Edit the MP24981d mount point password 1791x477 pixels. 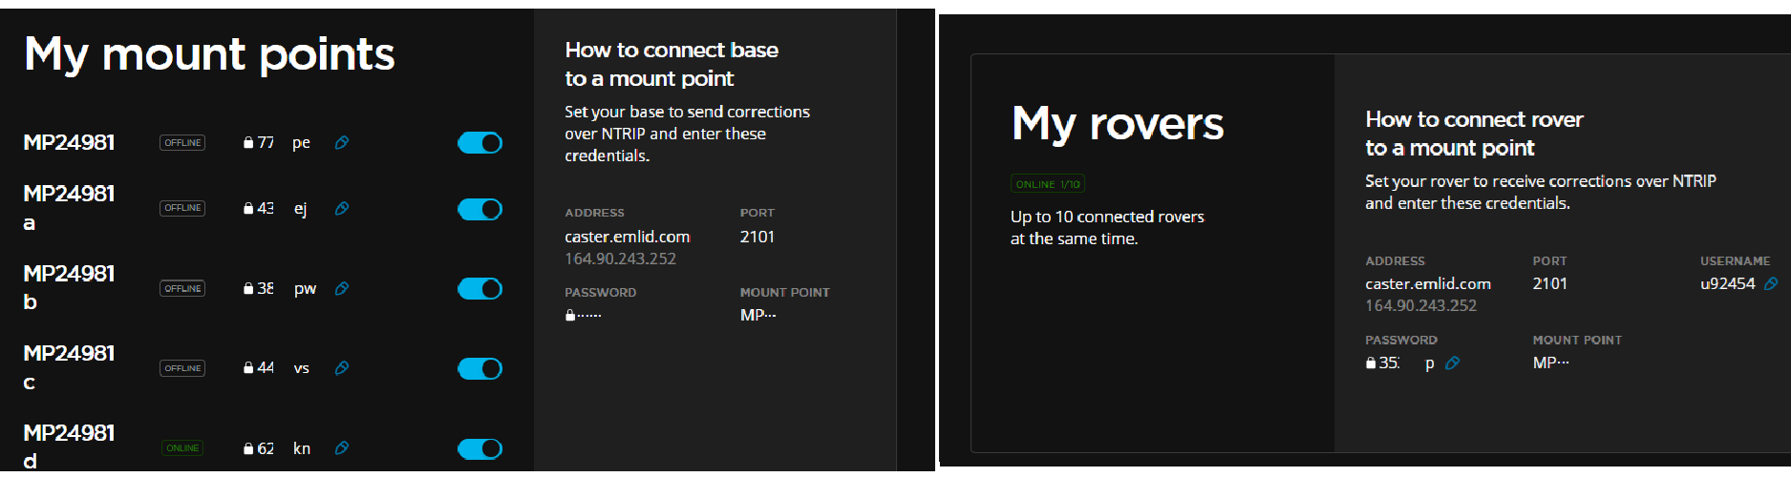342,448
